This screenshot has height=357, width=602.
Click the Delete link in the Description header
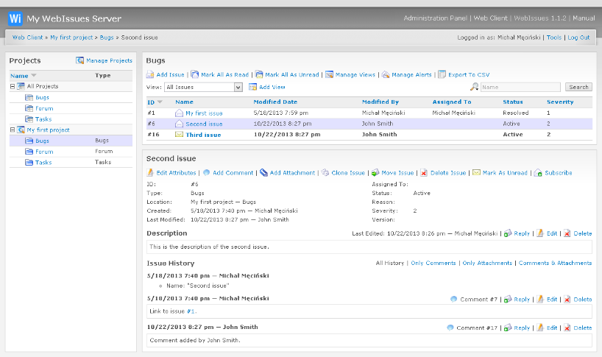click(x=583, y=233)
